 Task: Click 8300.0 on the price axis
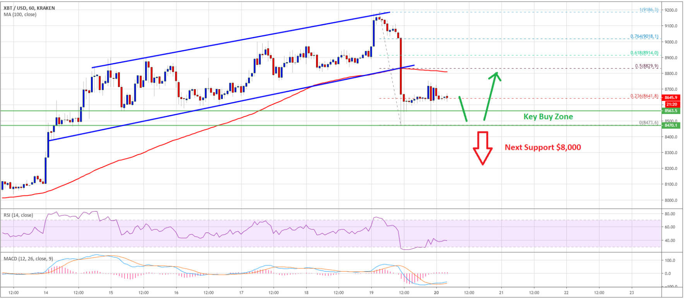pyautogui.click(x=671, y=153)
